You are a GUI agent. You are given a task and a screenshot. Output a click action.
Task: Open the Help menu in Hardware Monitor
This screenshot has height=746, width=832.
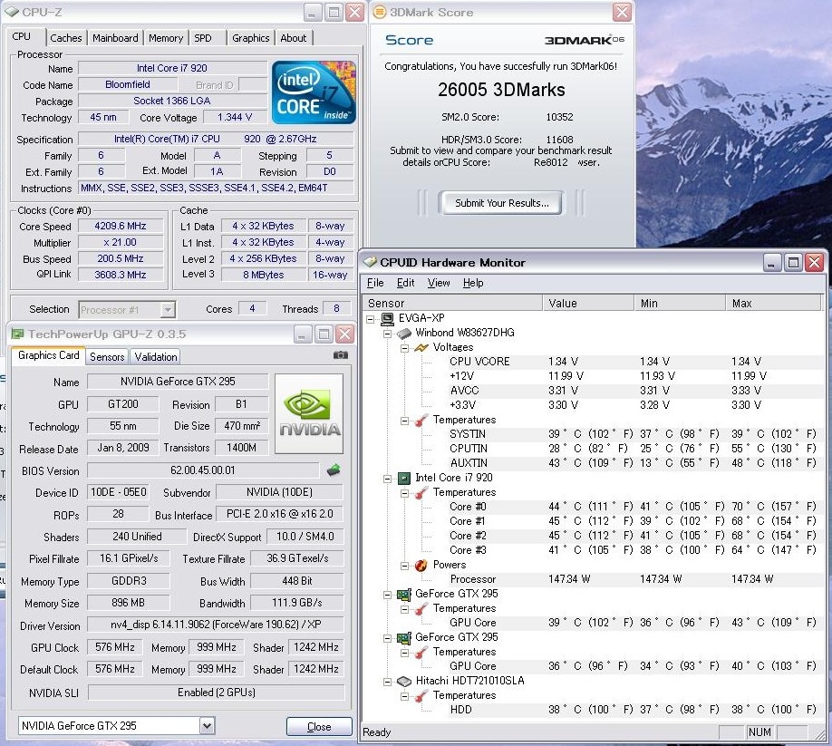tap(473, 283)
